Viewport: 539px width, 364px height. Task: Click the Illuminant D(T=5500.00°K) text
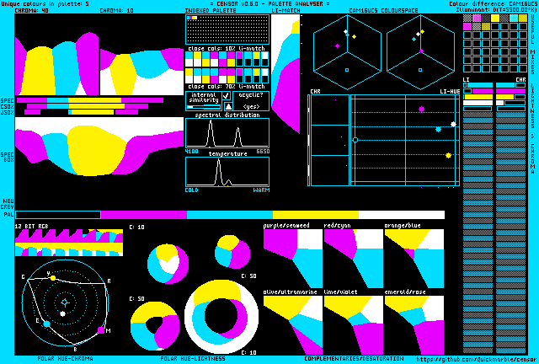point(496,10)
